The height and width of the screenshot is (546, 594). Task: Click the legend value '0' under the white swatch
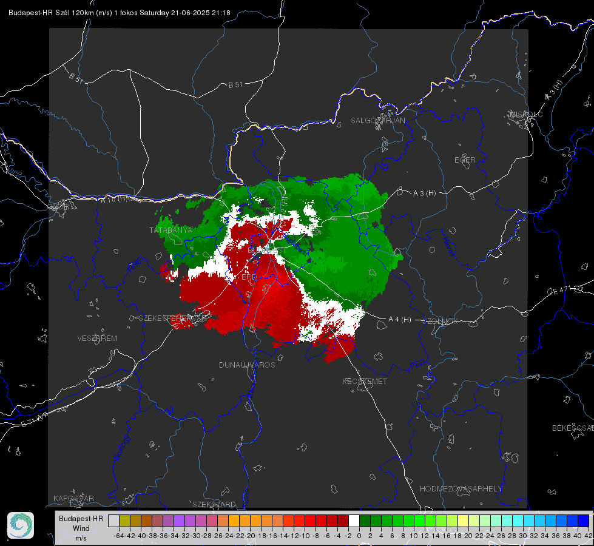(359, 536)
